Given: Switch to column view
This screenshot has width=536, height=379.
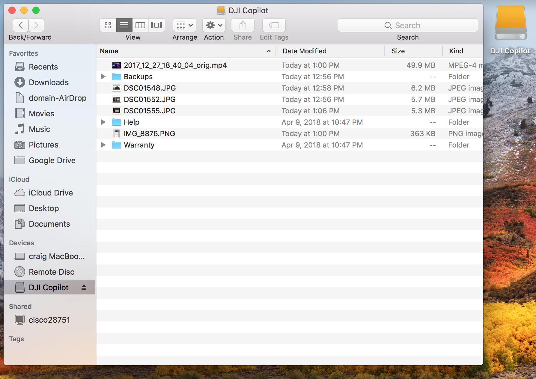Looking at the screenshot, I should coord(140,25).
